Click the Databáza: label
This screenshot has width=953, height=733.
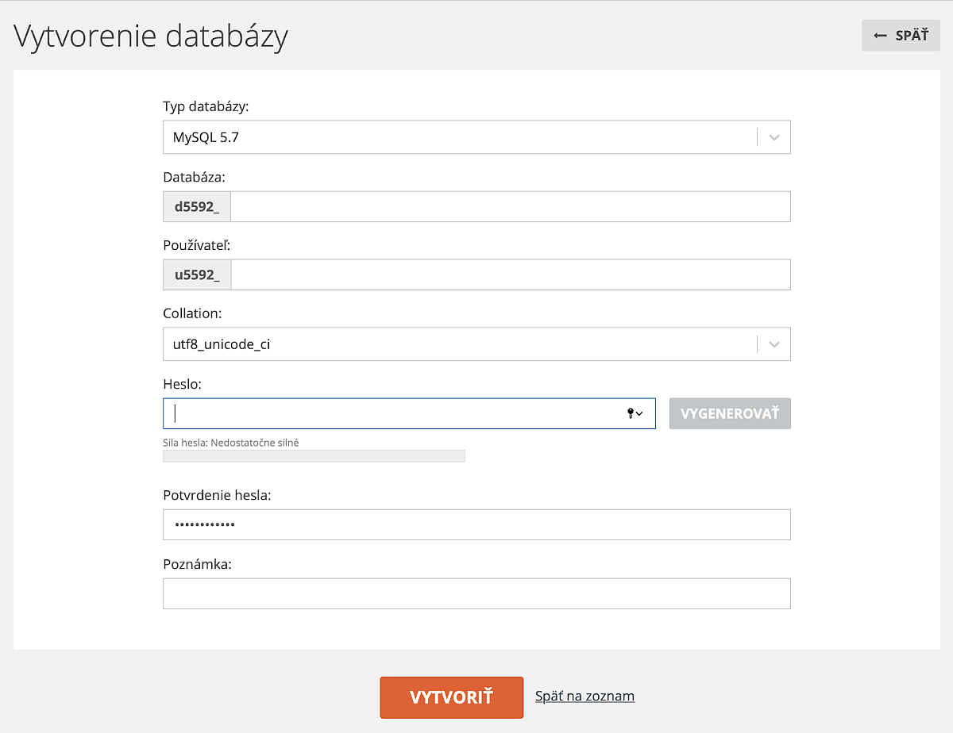pyautogui.click(x=195, y=176)
